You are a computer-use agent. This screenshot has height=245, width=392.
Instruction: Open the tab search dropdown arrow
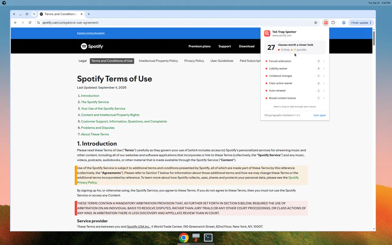(x=34, y=14)
